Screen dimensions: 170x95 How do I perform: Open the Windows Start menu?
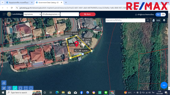(x=3, y=92)
